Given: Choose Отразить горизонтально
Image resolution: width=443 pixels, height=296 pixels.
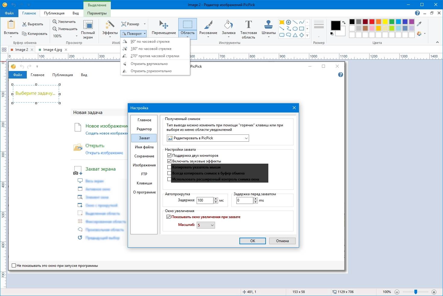Looking at the screenshot, I should click(155, 71).
